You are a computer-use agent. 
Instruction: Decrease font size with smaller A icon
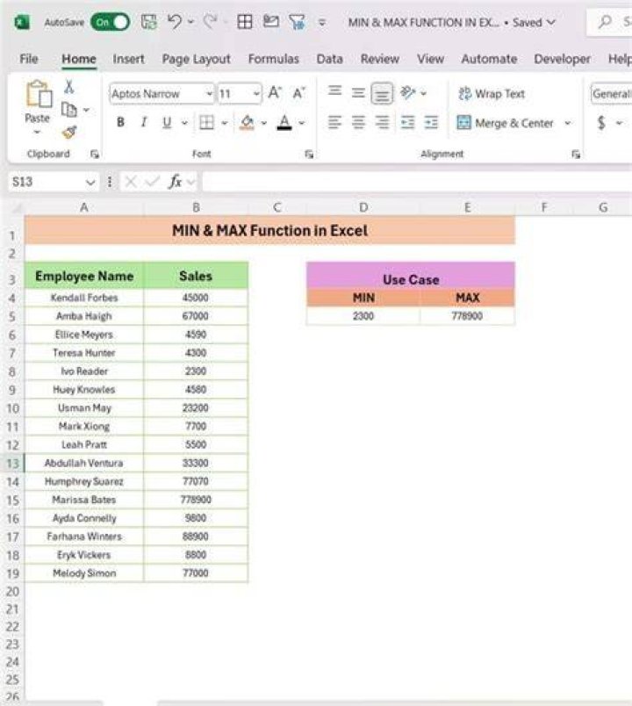pos(299,93)
